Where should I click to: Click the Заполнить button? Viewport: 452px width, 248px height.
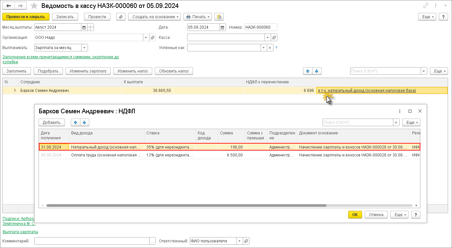[16, 71]
